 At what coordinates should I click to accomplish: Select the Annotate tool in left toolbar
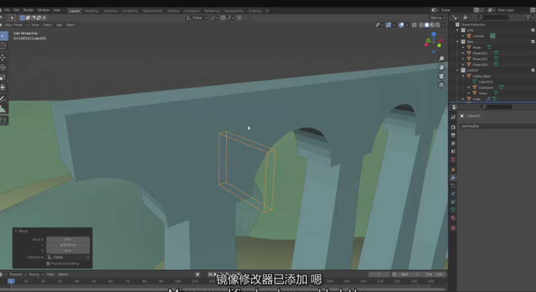click(x=3, y=99)
